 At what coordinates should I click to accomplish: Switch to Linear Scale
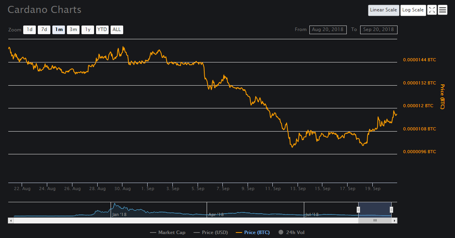383,10
